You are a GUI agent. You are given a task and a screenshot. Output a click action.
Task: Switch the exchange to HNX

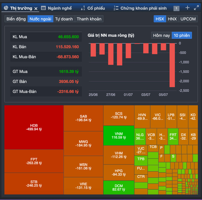pyautogui.click(x=172, y=19)
